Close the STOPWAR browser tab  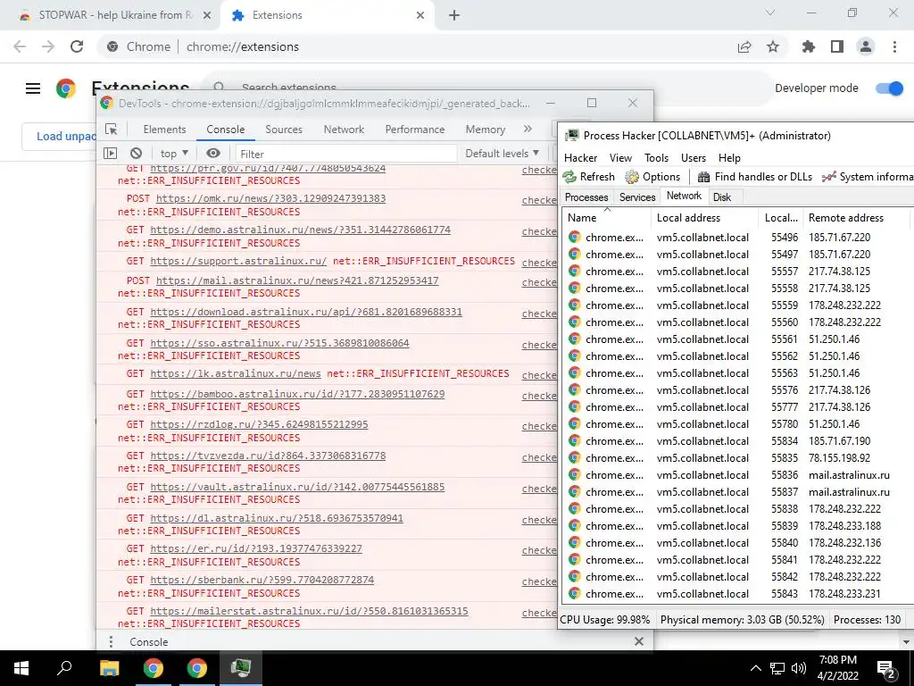click(207, 15)
